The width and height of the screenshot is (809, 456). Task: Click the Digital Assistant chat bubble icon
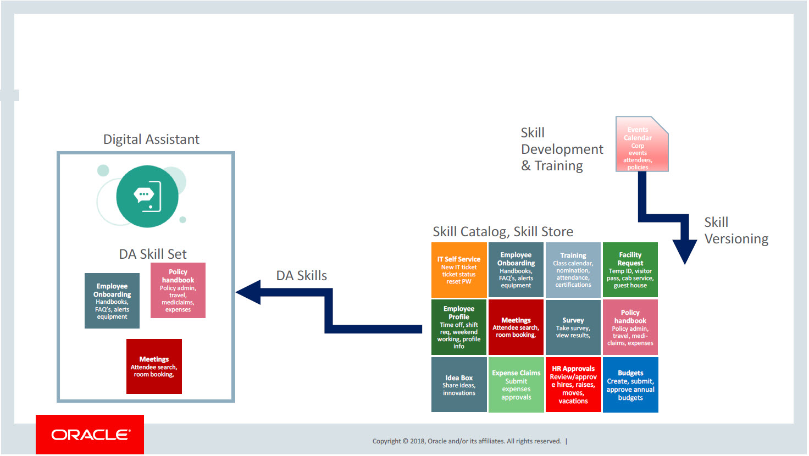coord(147,196)
